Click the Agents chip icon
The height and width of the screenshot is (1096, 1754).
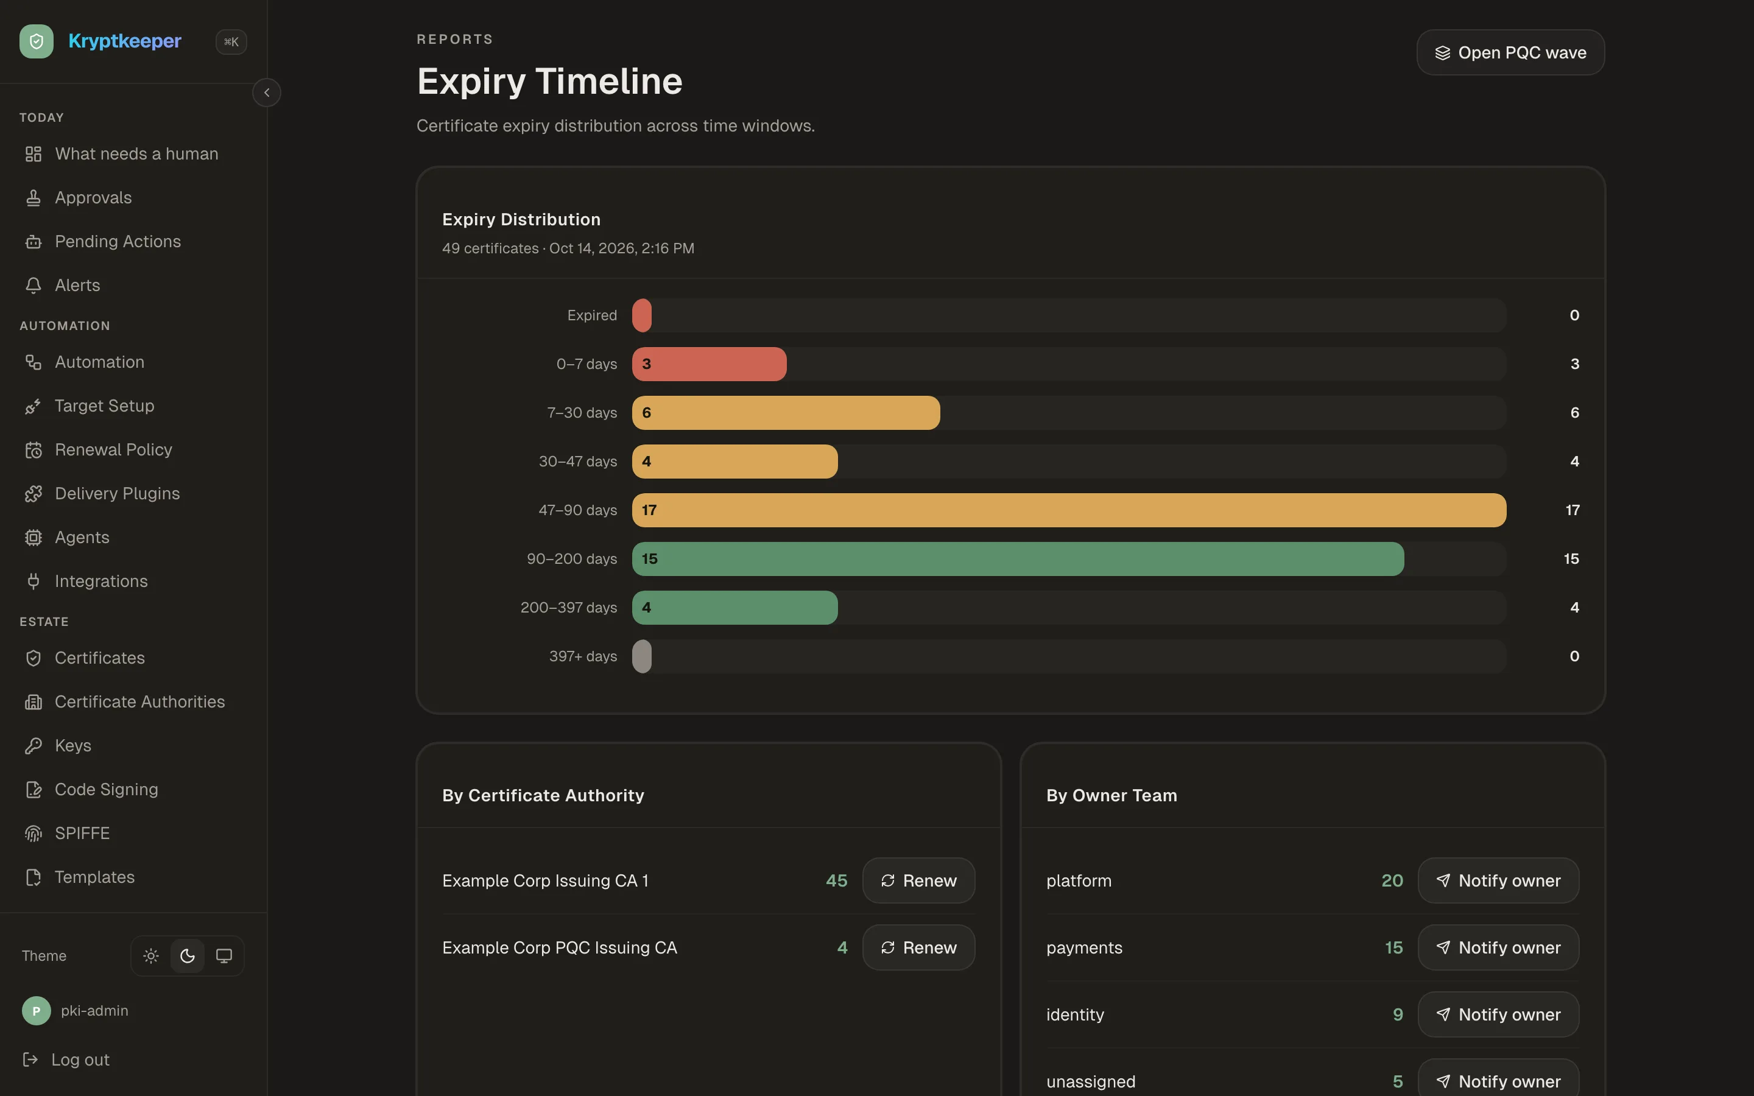pos(33,538)
